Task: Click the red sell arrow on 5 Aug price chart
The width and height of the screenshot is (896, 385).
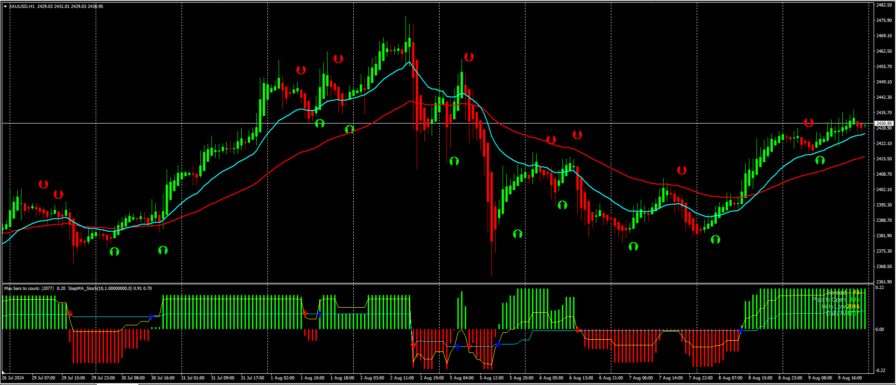Action: (x=469, y=57)
